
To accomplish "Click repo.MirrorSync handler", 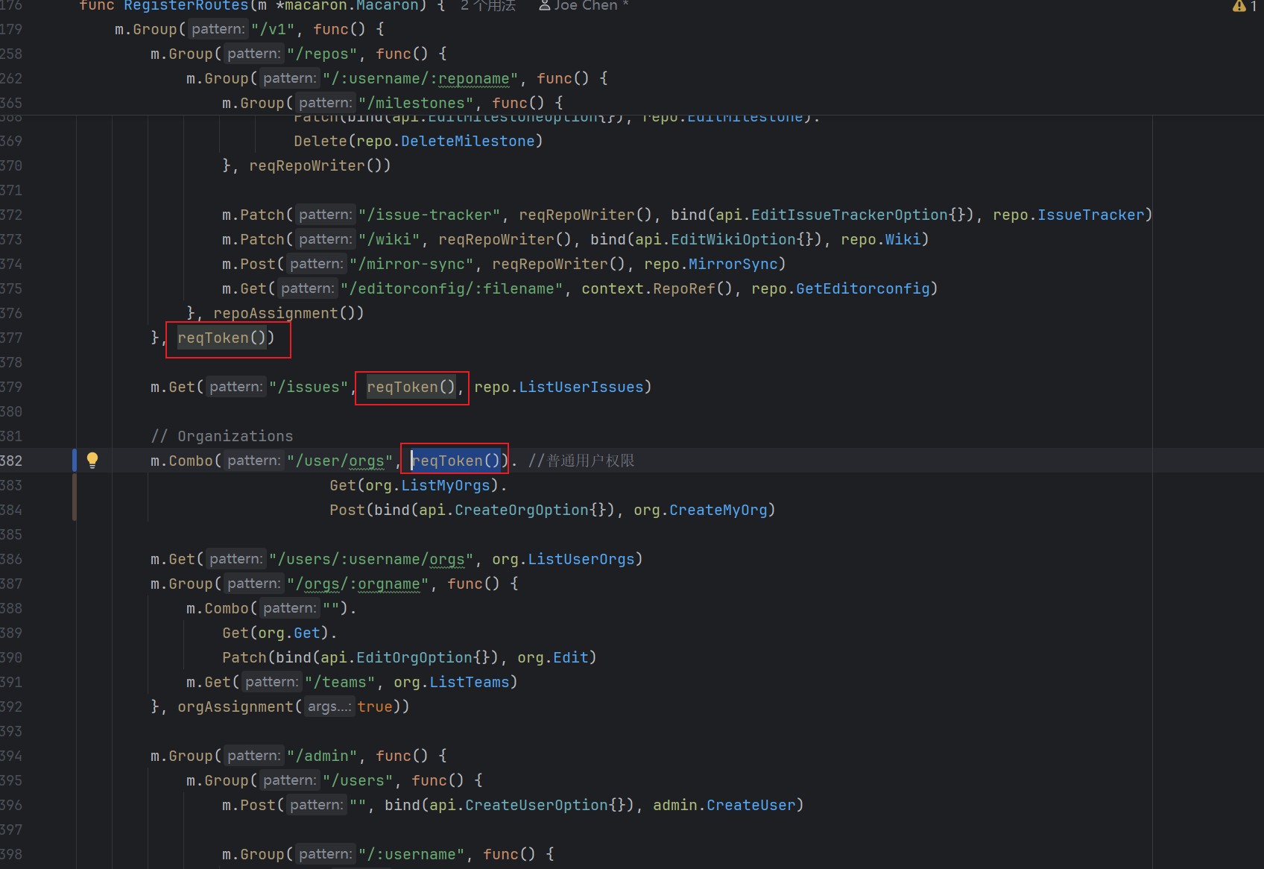I will [711, 264].
